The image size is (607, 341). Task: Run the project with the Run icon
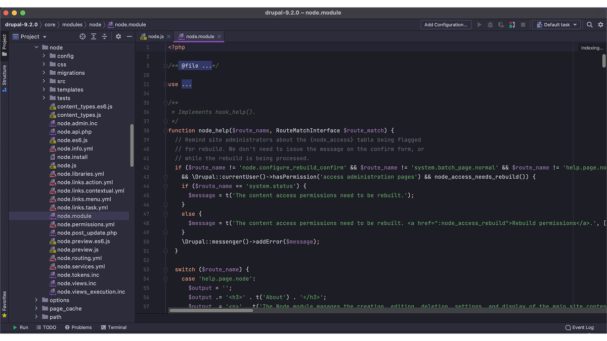[479, 24]
